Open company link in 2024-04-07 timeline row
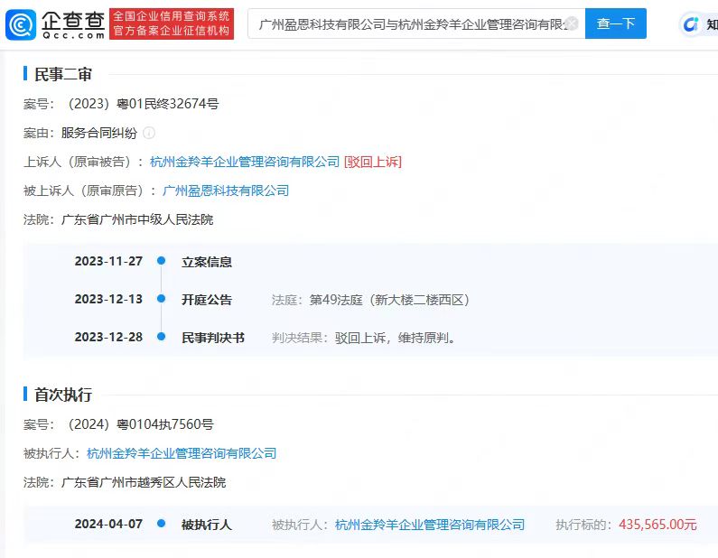This screenshot has width=718, height=558. pos(430,525)
